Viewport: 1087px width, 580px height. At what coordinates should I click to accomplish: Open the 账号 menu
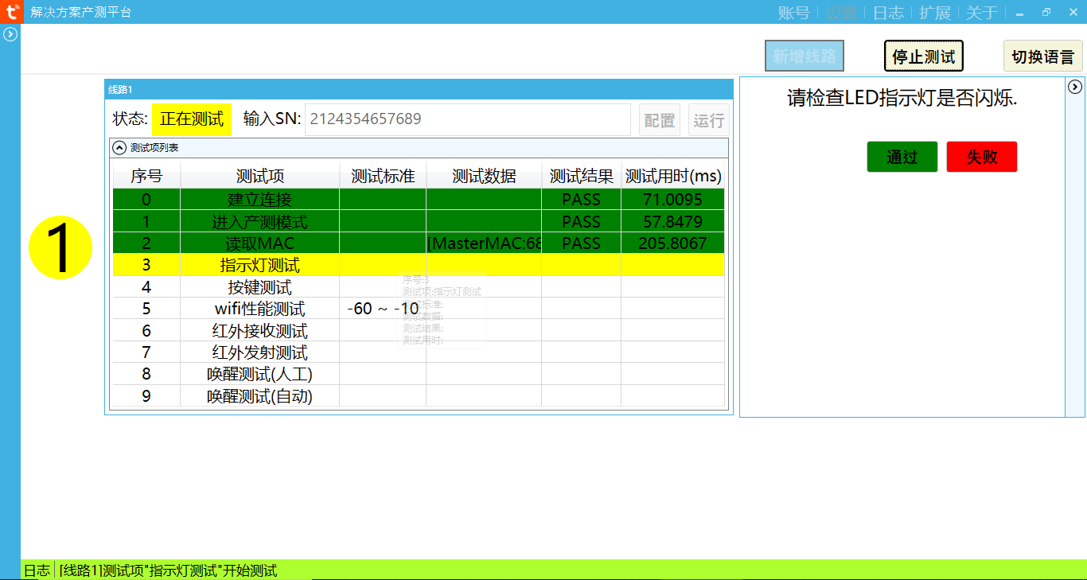(x=793, y=13)
